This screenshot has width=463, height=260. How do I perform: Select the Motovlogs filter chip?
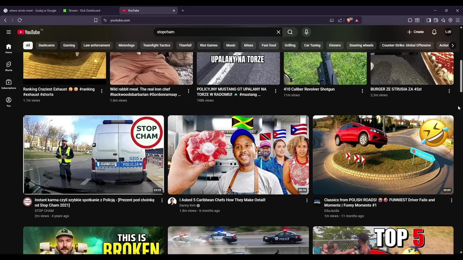127,45
